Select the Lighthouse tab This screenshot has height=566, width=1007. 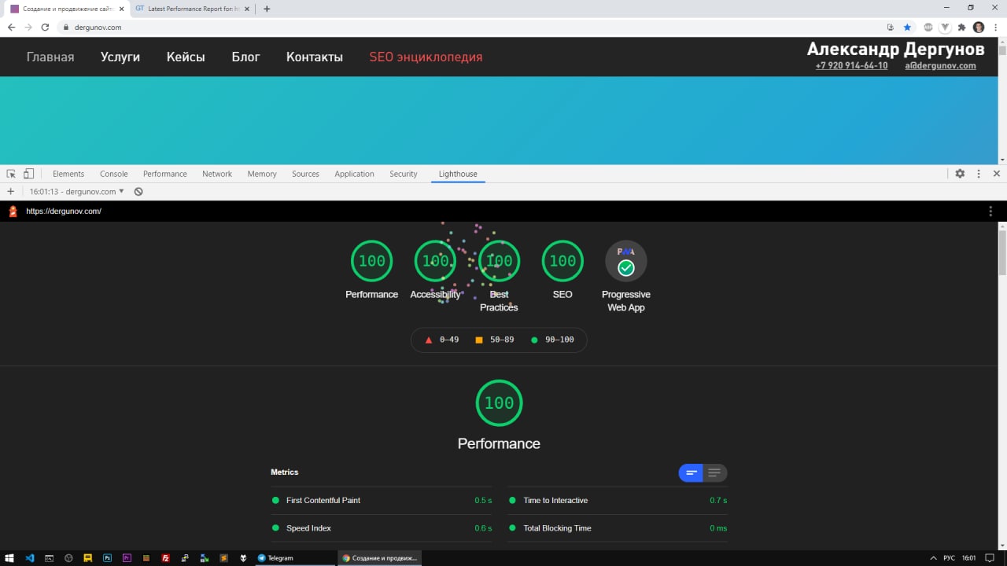[458, 174]
